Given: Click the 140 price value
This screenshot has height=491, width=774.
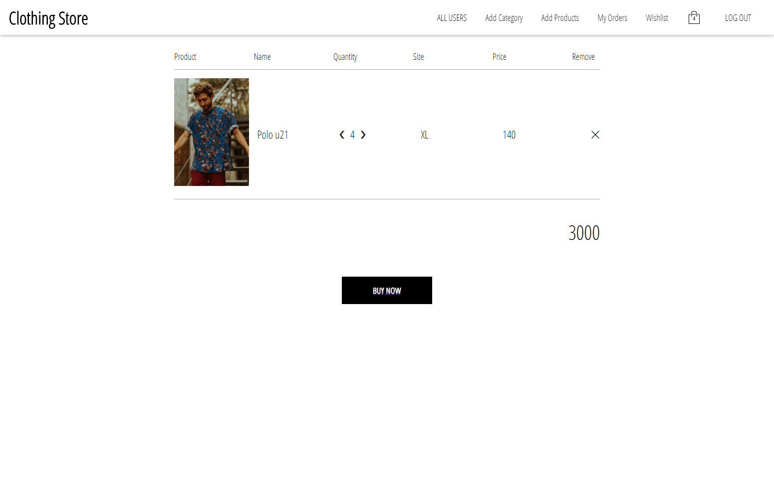Looking at the screenshot, I should pyautogui.click(x=509, y=135).
